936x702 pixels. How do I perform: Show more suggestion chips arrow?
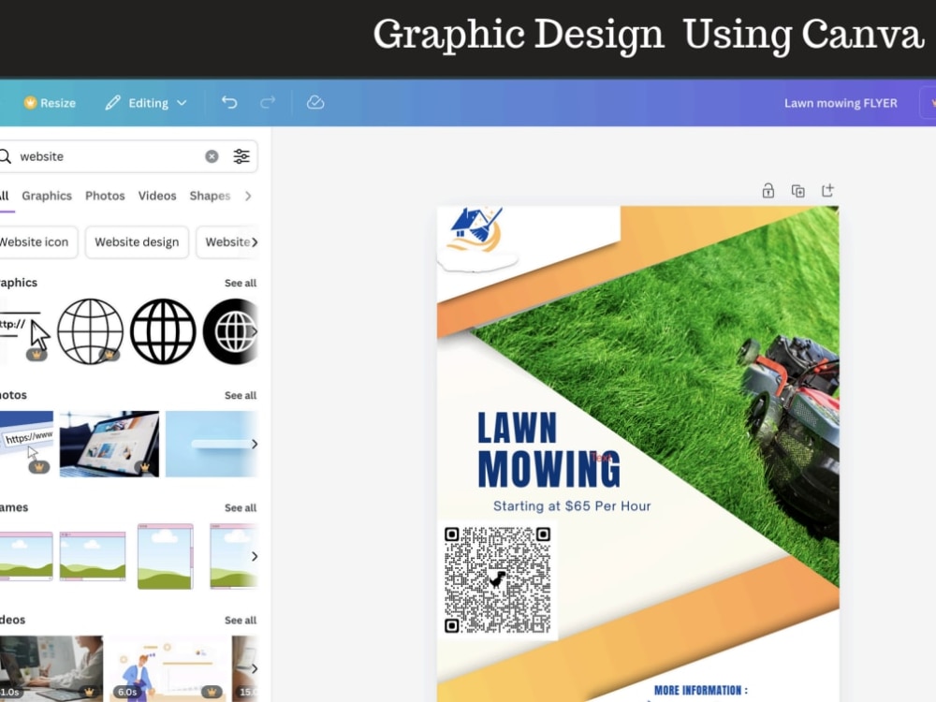tap(255, 241)
